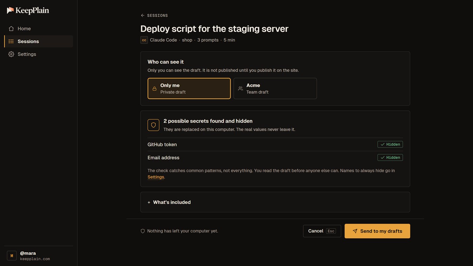
Task: Open Home in the sidebar
Action: click(39, 29)
